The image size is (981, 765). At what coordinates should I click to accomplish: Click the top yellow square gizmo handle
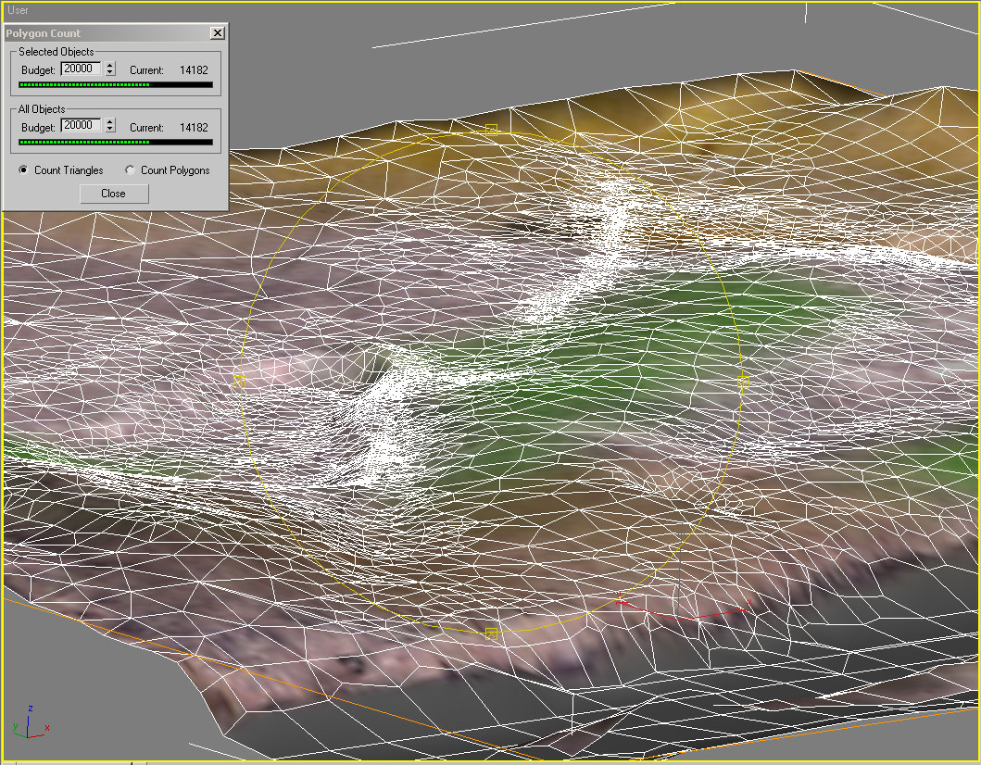[492, 131]
